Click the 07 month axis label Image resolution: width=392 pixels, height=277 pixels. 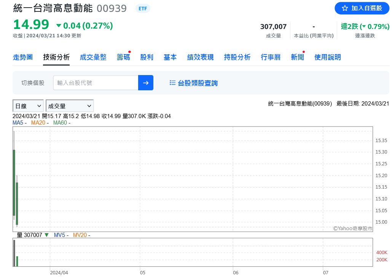pyautogui.click(x=325, y=272)
